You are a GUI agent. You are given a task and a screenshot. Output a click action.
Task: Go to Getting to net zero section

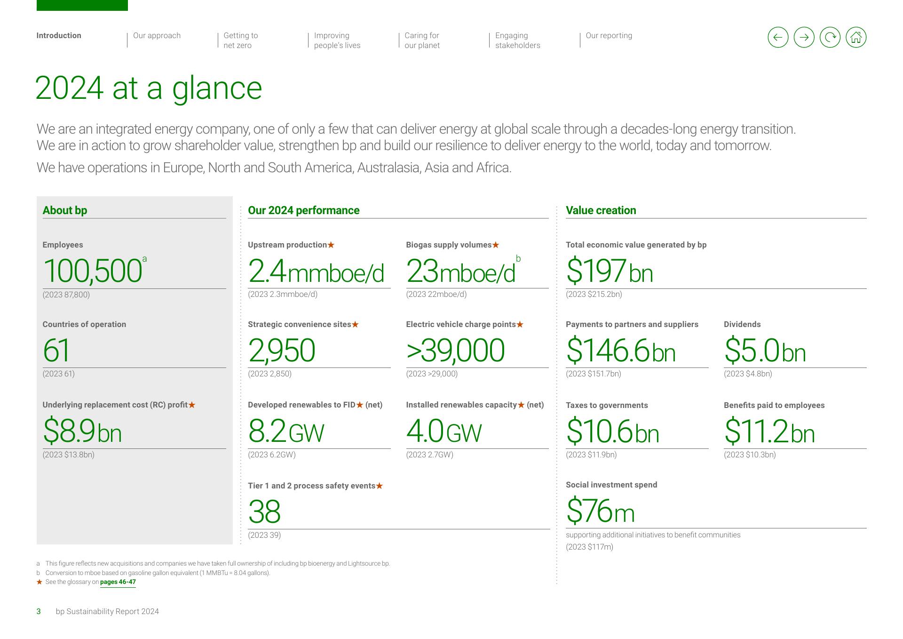point(240,40)
